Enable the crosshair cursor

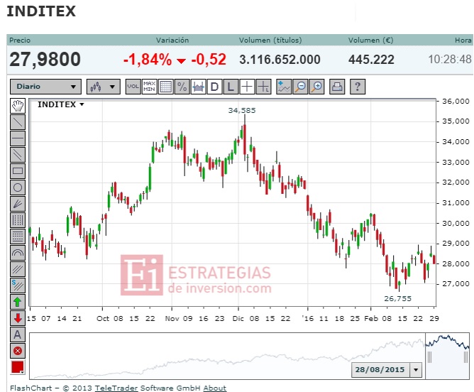247,87
